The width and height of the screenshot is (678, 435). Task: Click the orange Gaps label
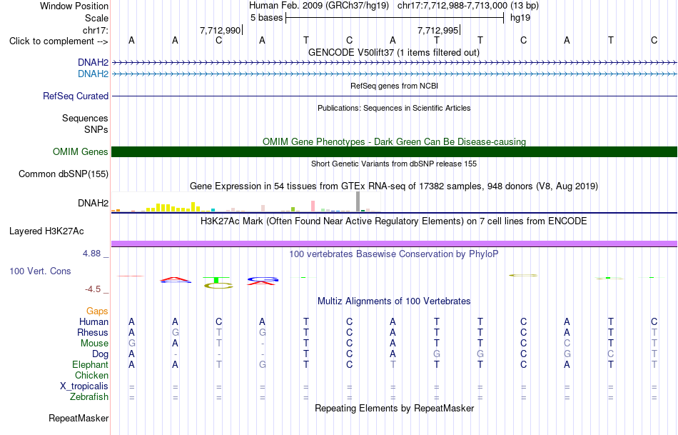(x=97, y=311)
